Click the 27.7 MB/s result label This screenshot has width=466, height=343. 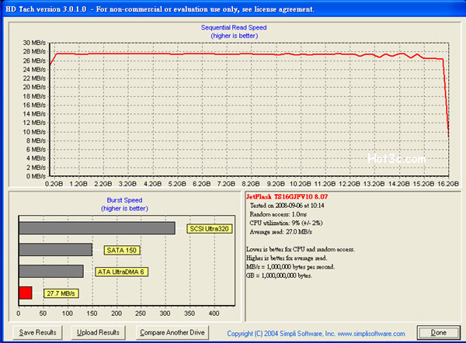pos(59,293)
